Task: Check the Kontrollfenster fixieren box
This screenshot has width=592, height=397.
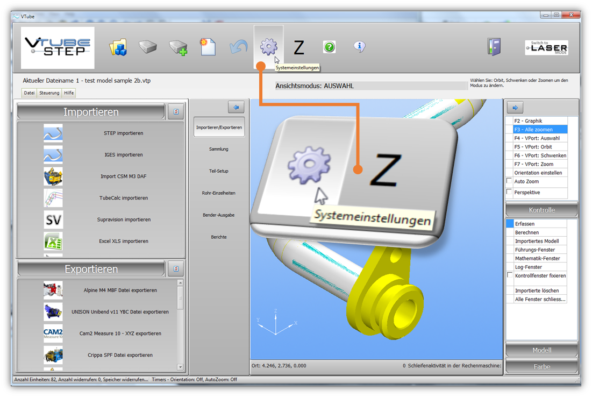Action: pos(510,275)
